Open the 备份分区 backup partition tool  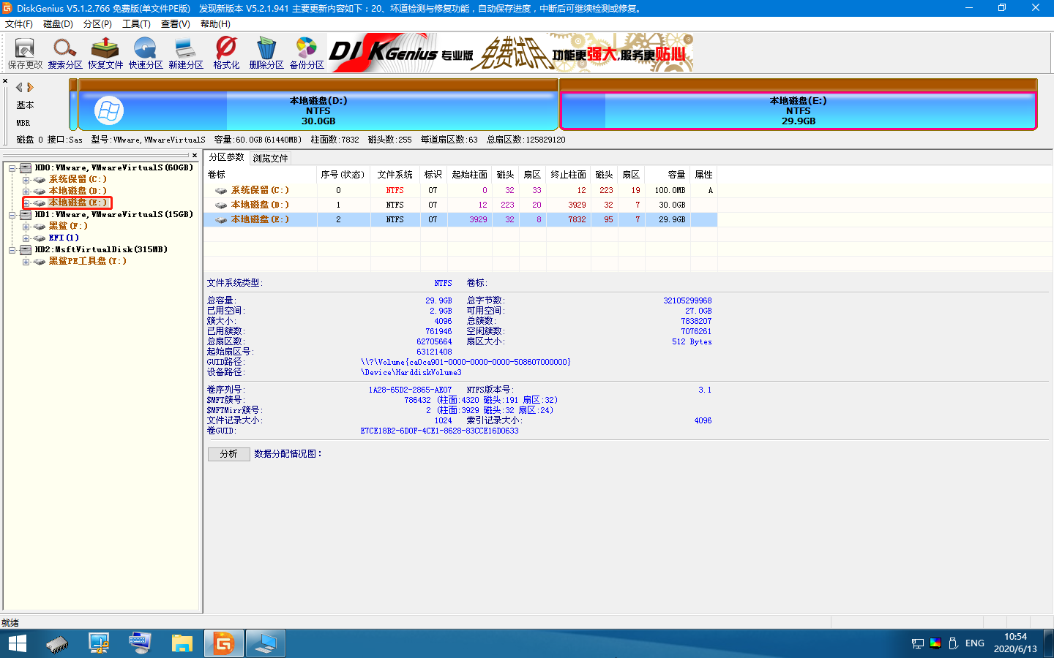(x=307, y=53)
